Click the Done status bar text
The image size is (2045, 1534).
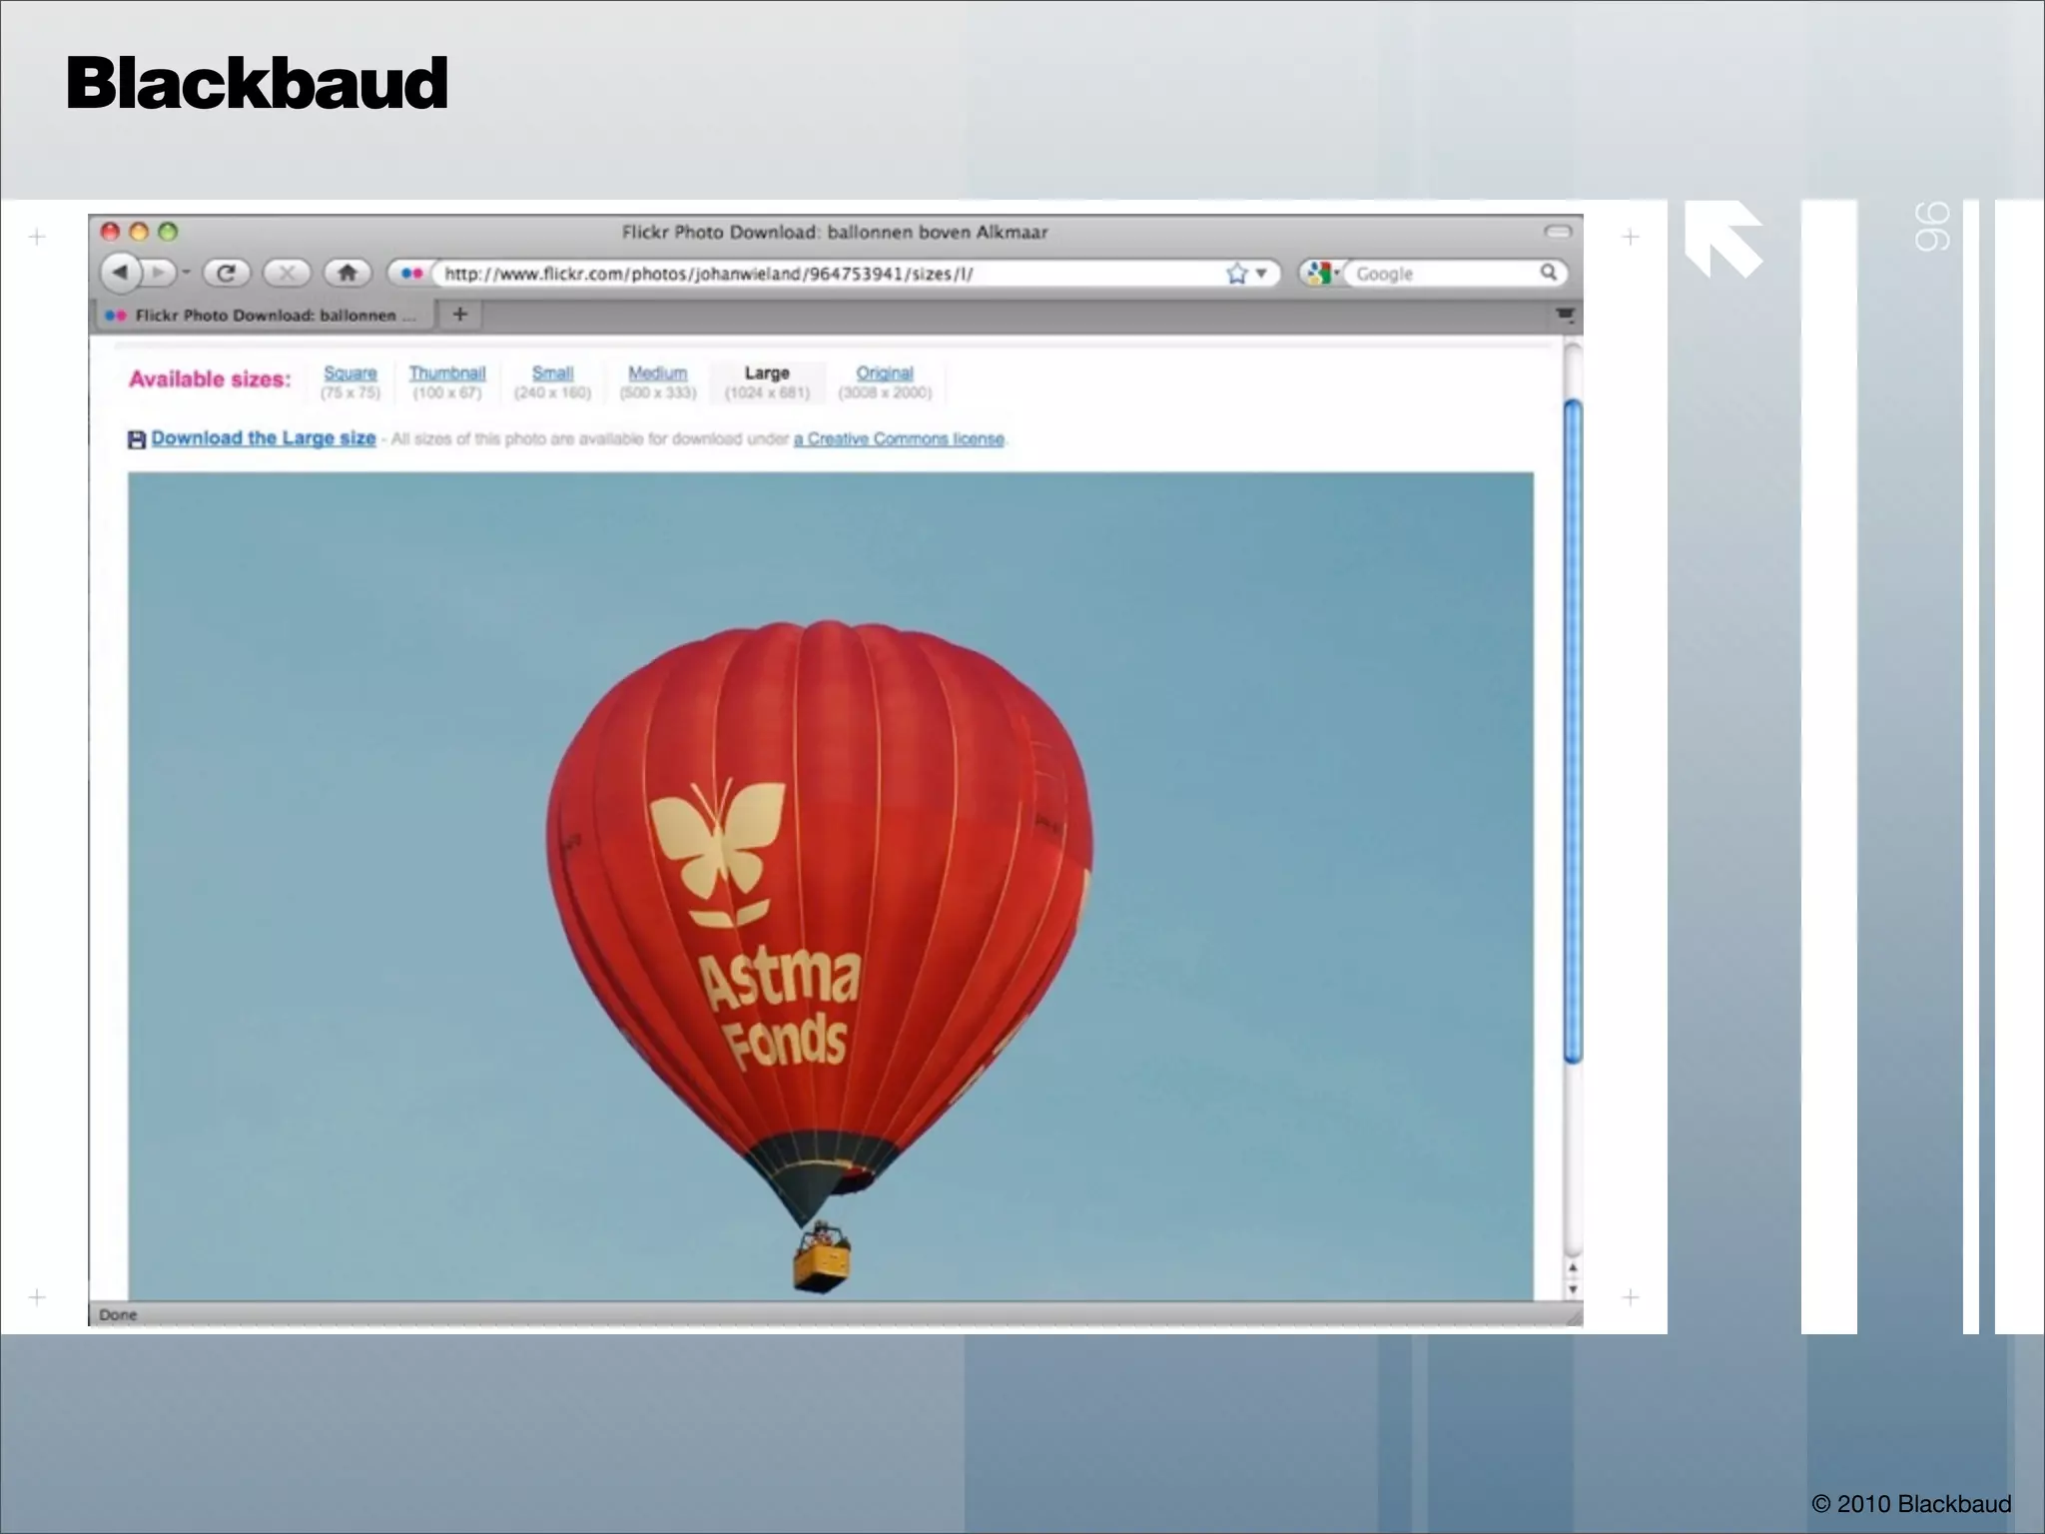pos(118,1314)
